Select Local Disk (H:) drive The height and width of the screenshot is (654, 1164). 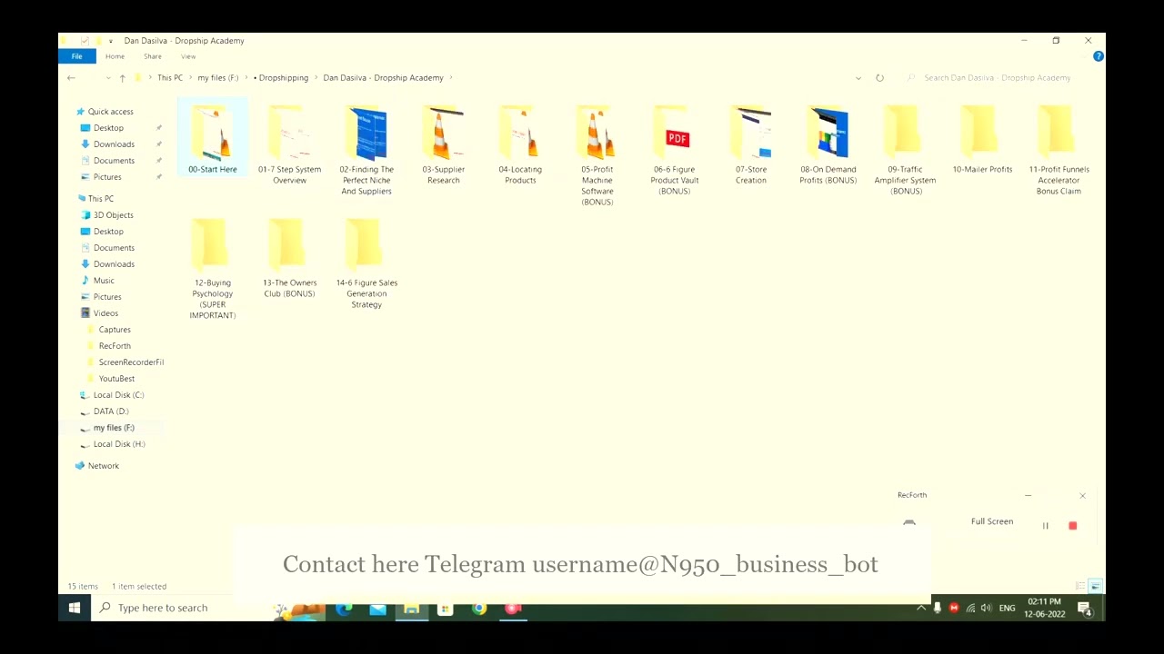tap(118, 444)
